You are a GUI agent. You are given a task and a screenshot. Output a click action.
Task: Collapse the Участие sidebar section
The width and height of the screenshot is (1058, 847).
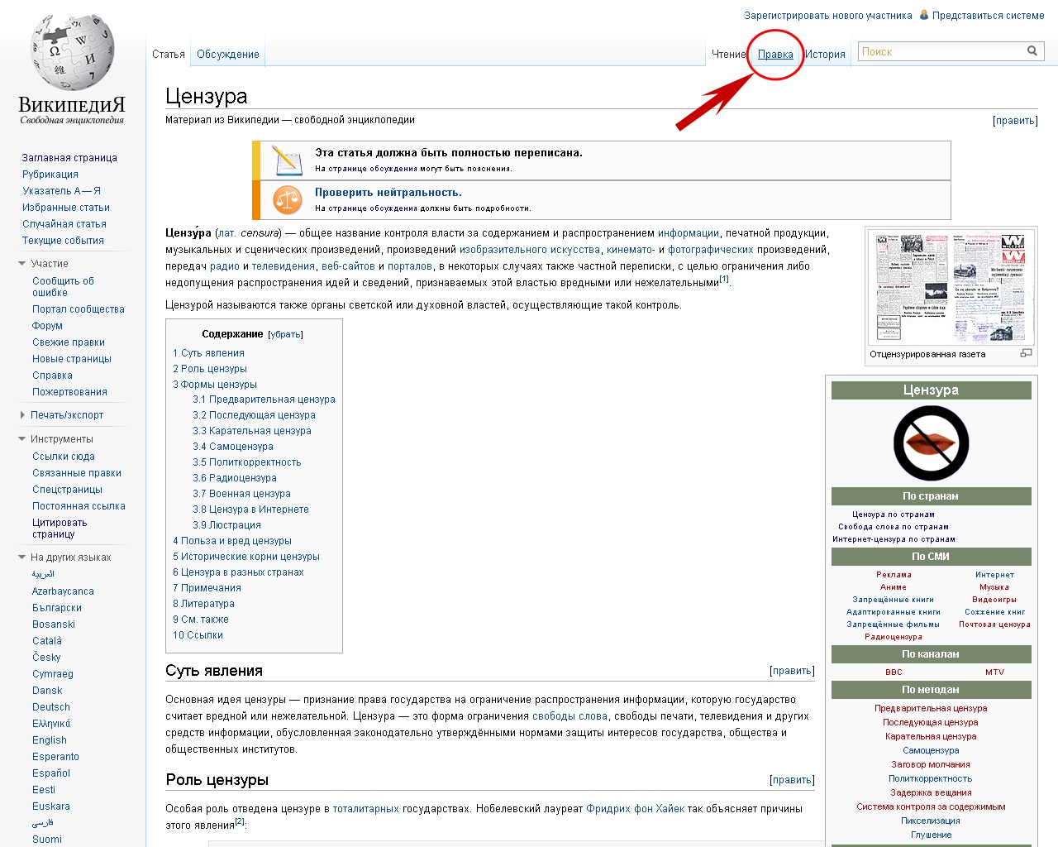click(22, 264)
